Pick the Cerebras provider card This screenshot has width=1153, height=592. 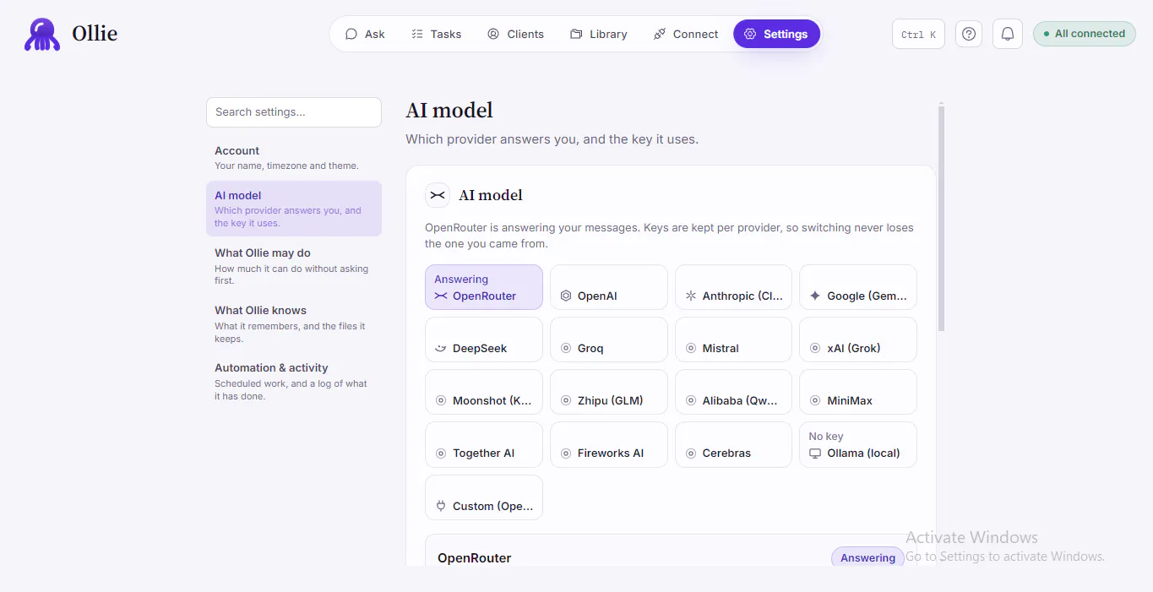[x=733, y=444]
